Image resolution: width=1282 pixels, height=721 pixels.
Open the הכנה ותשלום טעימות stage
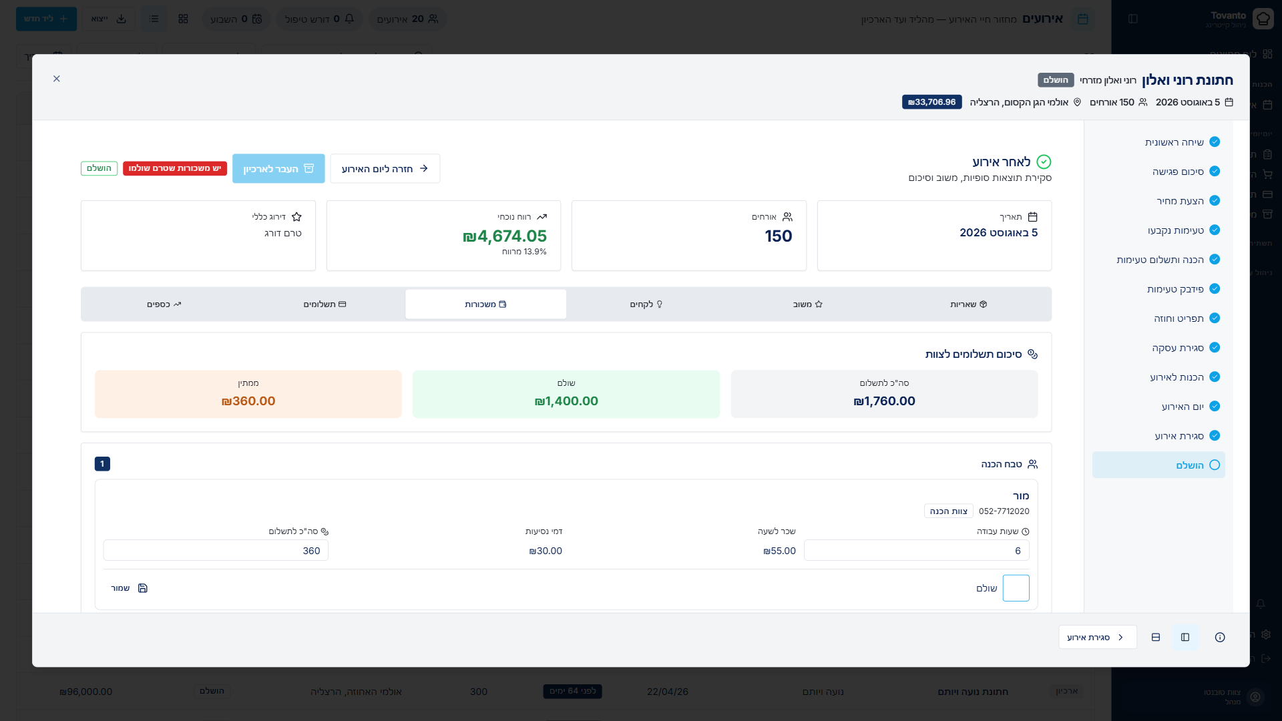coord(1159,260)
